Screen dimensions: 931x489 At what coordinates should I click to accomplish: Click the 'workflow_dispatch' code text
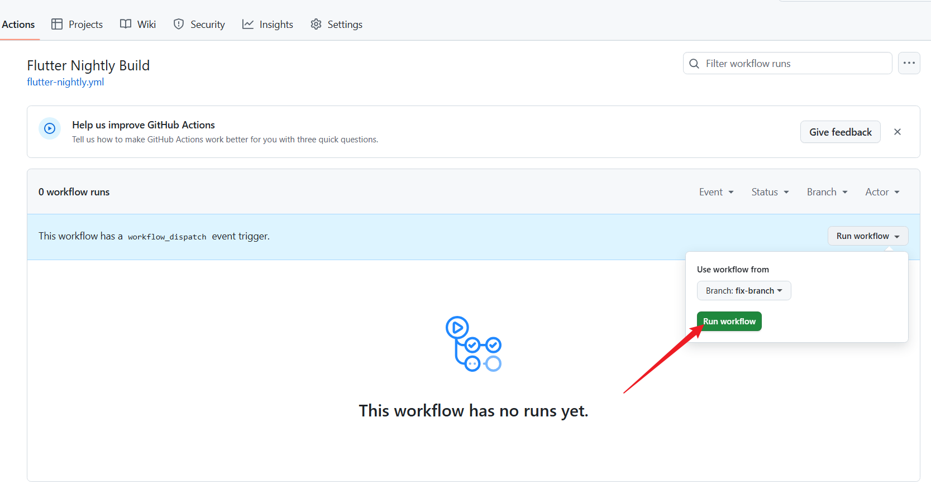(x=167, y=237)
